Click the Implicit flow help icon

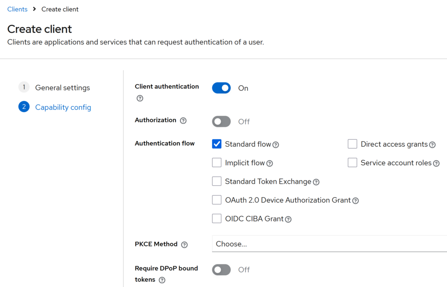tap(270, 163)
